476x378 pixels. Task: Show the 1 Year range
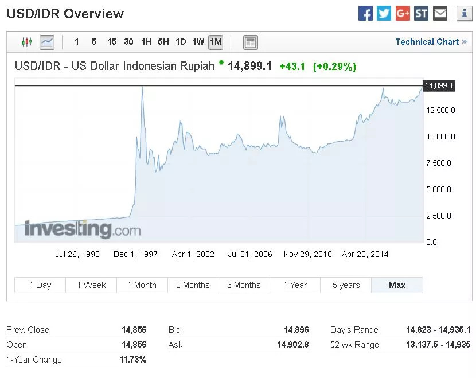click(x=295, y=285)
